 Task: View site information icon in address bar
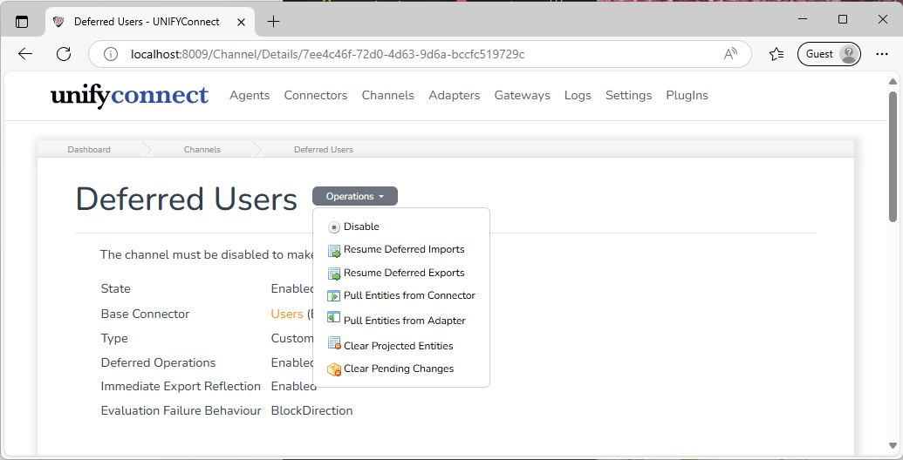click(111, 54)
